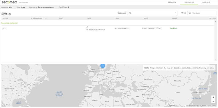
Task: Select the JNS device name cell
Action: point(4,28)
